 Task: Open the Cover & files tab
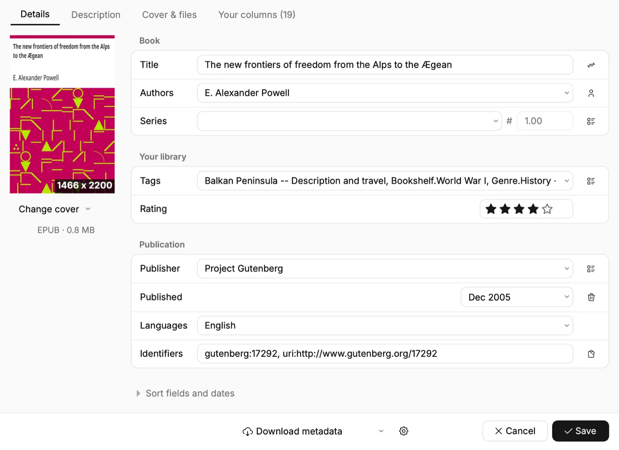coord(169,15)
